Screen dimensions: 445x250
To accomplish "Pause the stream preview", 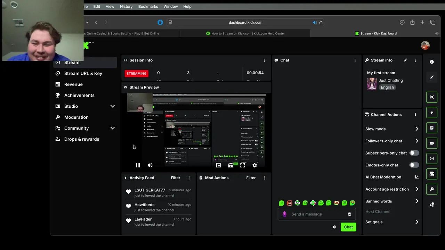I will pyautogui.click(x=138, y=165).
